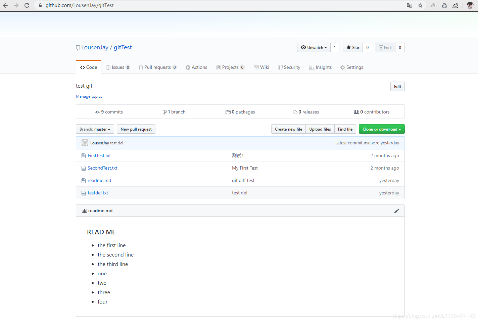Viewport: 478px width, 322px height.
Task: Edit readme.md using the pencil icon
Action: 396,211
